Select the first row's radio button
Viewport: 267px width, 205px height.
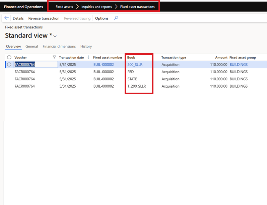(x=9, y=65)
